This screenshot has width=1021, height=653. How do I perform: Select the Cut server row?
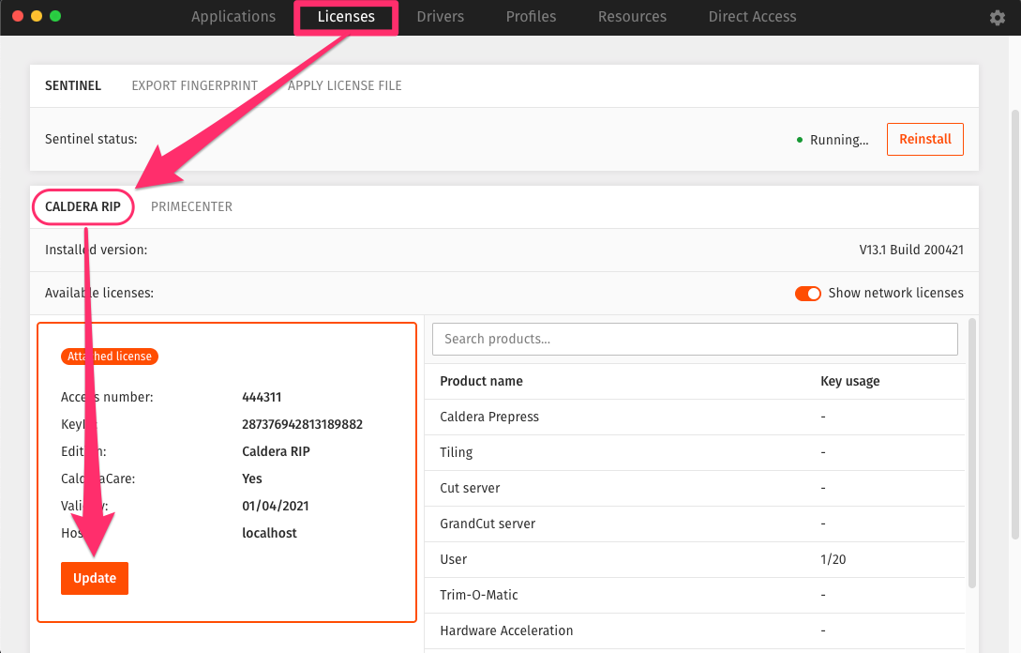click(x=695, y=488)
